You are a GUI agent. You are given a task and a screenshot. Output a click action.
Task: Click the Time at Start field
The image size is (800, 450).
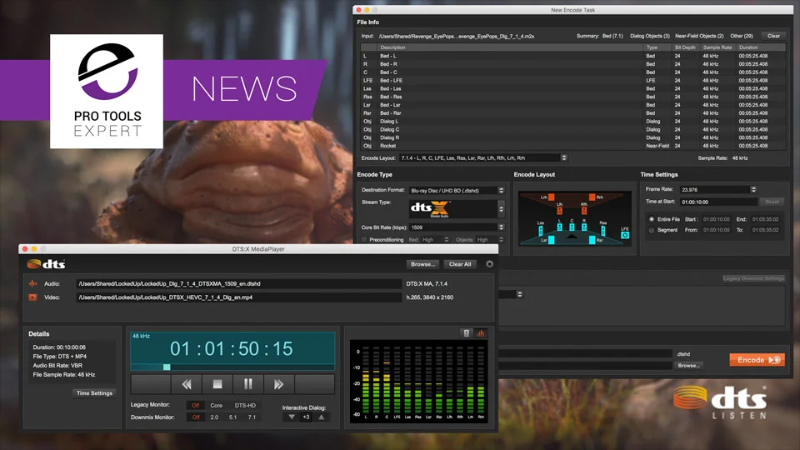pos(717,202)
